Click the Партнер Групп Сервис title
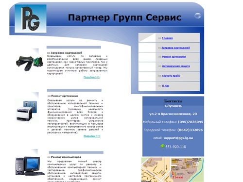 click(124, 17)
